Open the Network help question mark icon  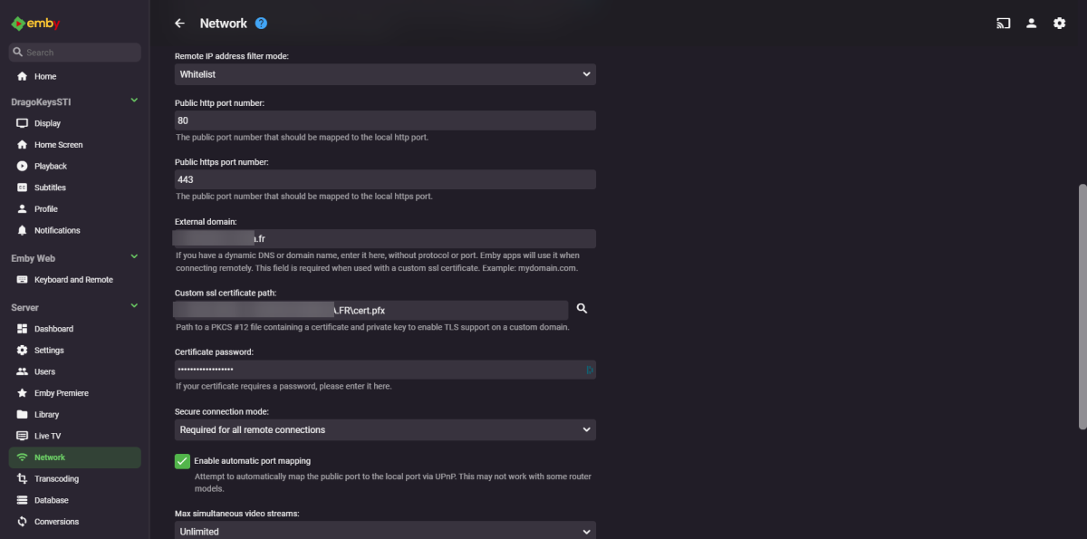coord(262,24)
